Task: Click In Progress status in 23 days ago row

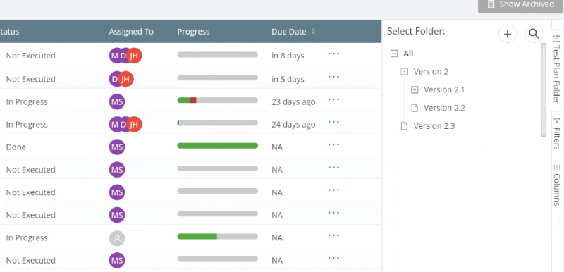Action: coord(27,102)
